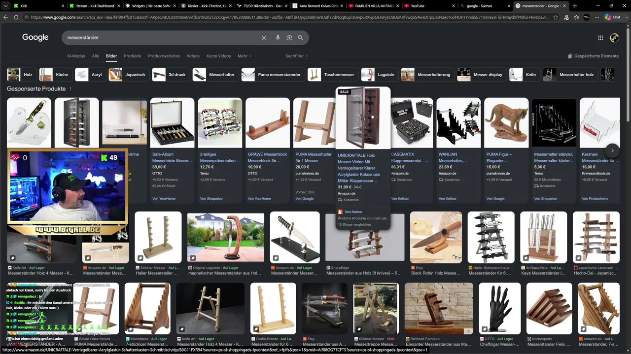Select the Laguiole filter chip
631x354 pixels.
tap(379, 75)
